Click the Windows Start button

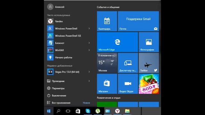[49, 111]
